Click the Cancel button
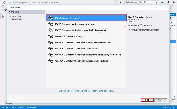The width and height of the screenshot is (177, 109). pyautogui.click(x=161, y=100)
